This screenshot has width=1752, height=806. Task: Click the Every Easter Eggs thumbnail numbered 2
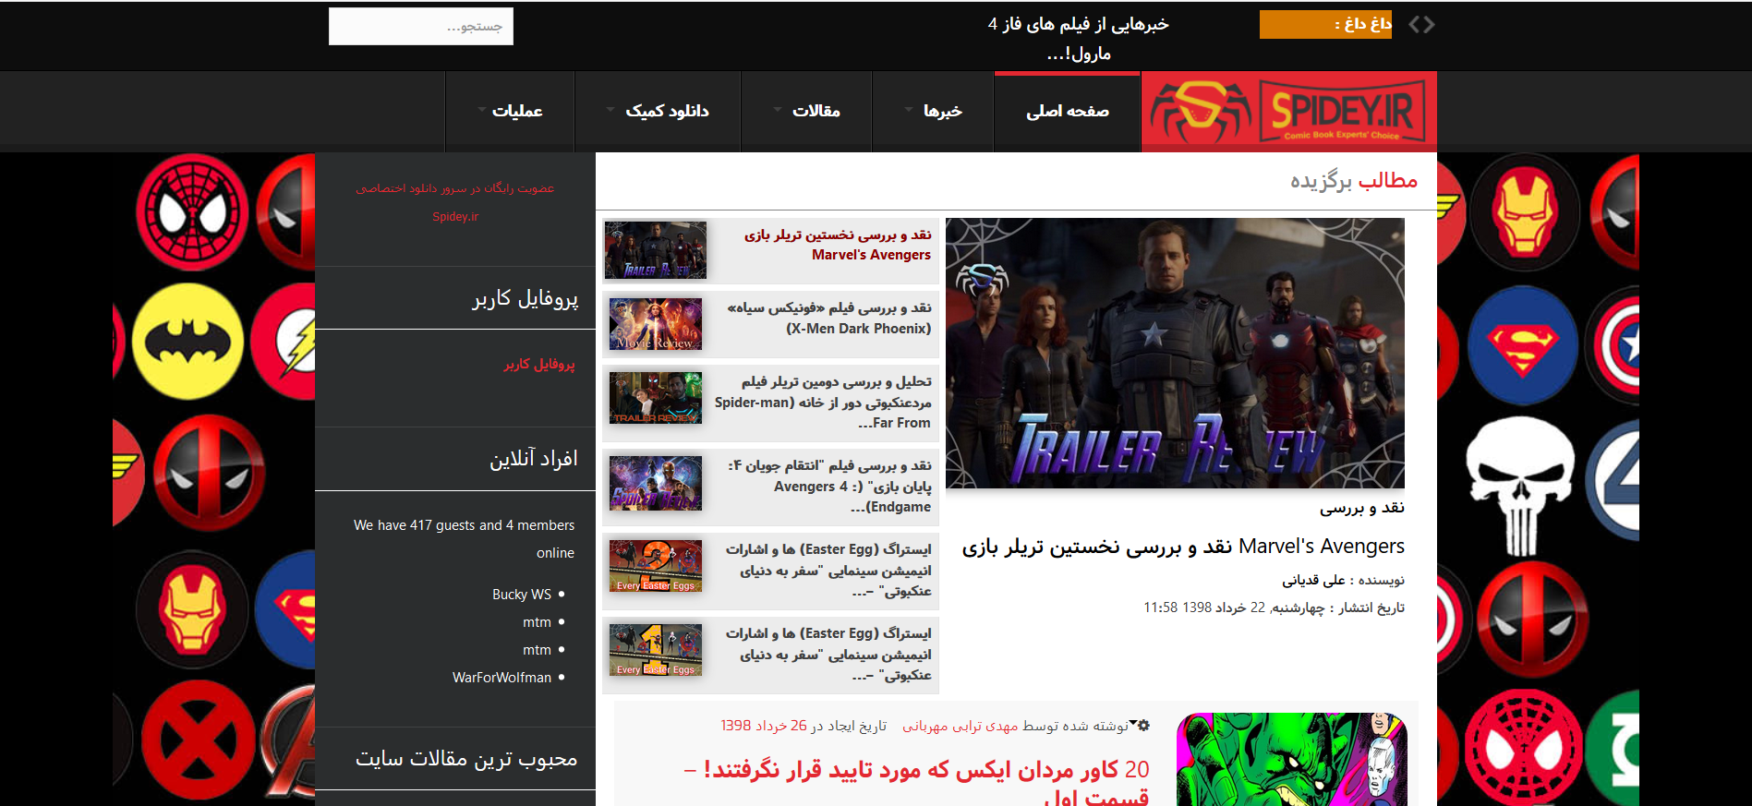656,566
